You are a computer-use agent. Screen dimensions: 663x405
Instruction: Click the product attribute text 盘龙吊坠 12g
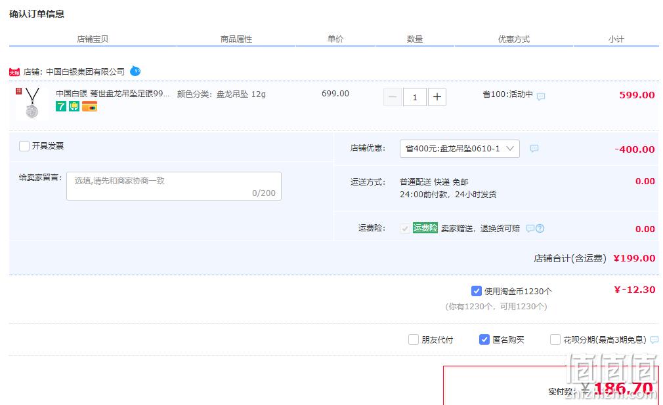click(x=241, y=94)
